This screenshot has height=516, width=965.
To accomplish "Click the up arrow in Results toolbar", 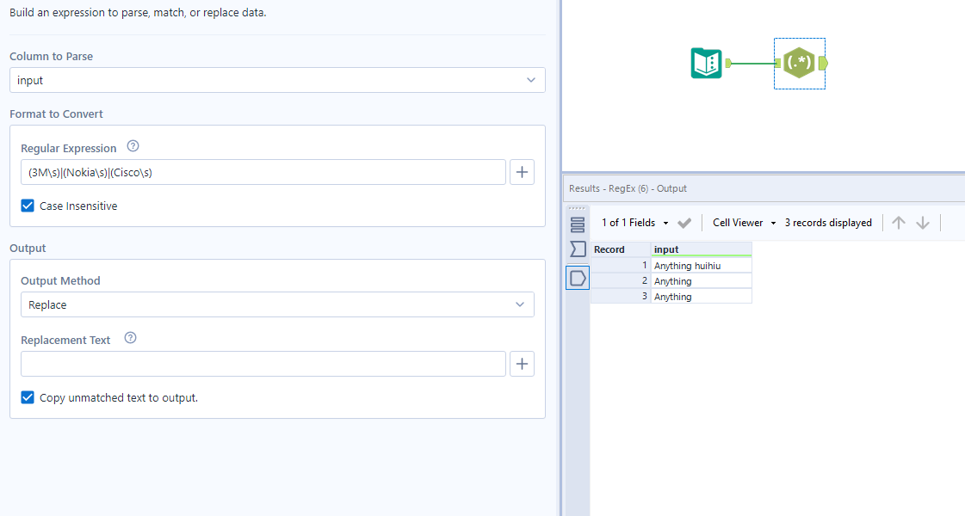I will pyautogui.click(x=898, y=222).
